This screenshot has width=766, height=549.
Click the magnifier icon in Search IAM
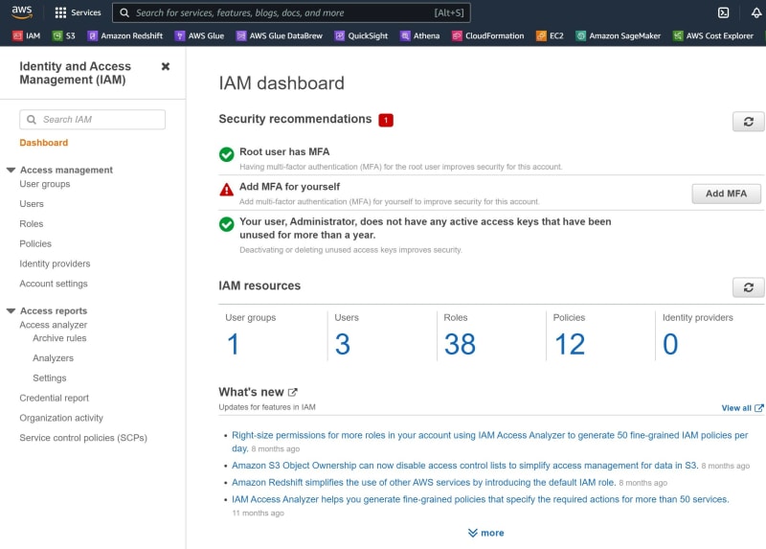[32, 120]
